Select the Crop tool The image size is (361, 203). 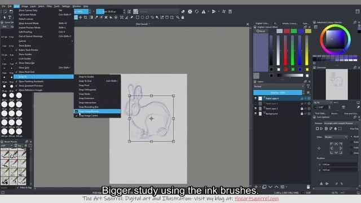coord(85,17)
